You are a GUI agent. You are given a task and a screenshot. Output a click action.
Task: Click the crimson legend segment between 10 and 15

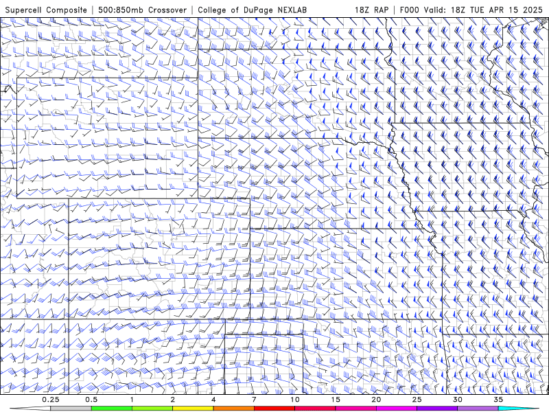(315, 409)
